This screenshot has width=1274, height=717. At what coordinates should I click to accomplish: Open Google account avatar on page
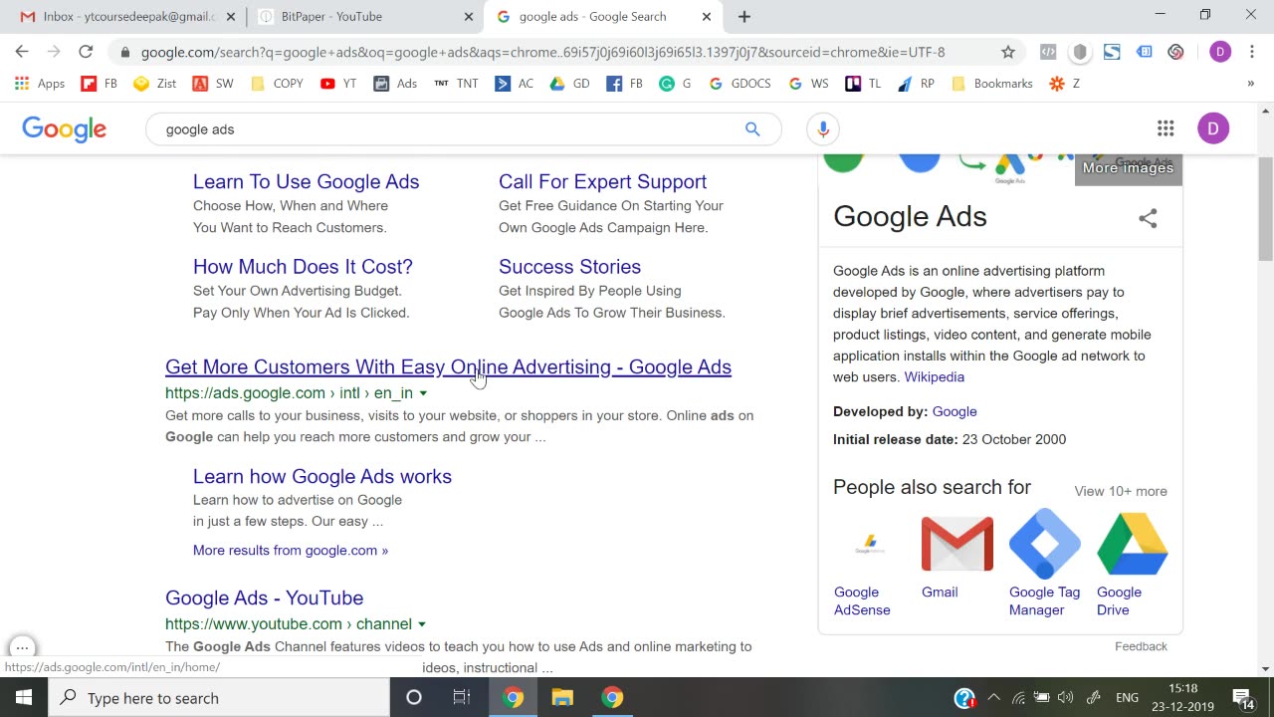pos(1213,128)
